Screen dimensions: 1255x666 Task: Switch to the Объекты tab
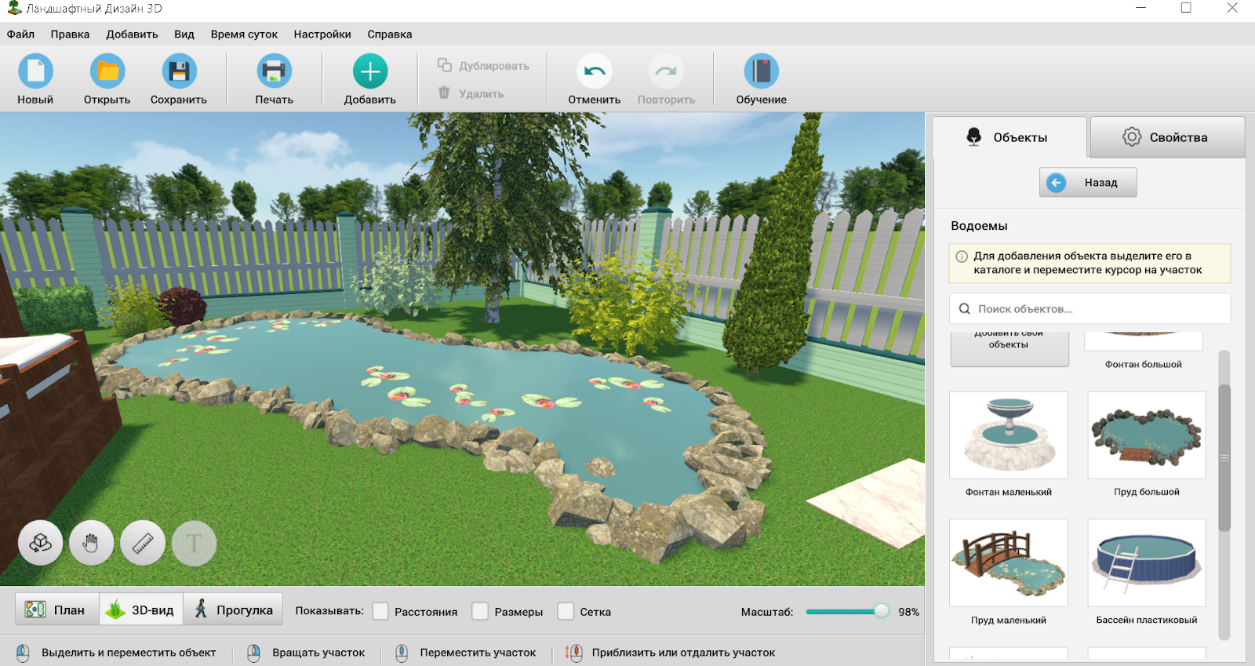[x=1009, y=137]
